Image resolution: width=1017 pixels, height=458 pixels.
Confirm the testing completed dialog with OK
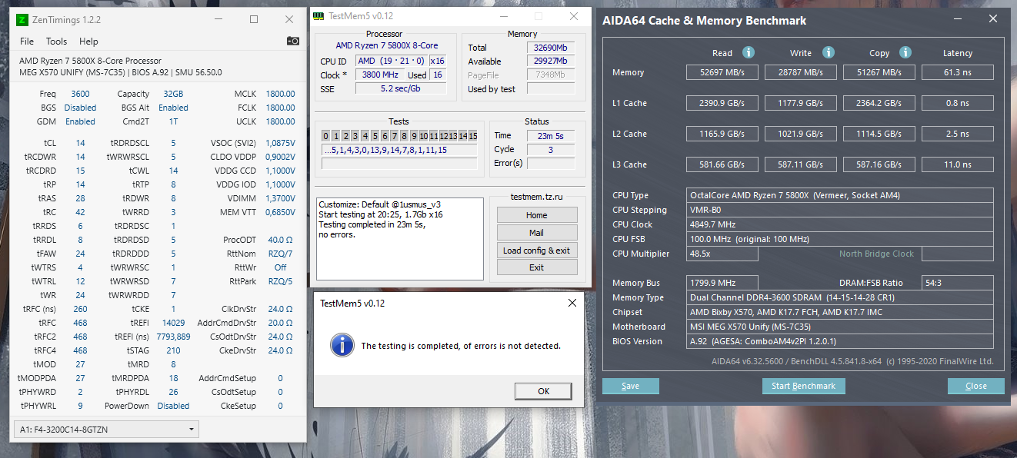click(x=544, y=391)
